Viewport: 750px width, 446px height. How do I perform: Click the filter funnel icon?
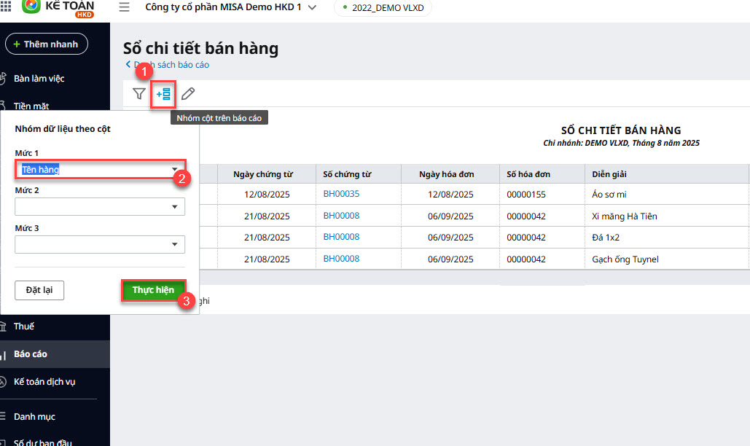(x=138, y=93)
